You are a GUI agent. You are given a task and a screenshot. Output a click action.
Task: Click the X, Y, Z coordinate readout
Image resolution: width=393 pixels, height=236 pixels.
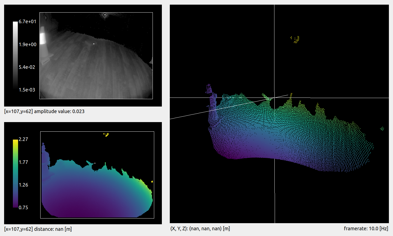(x=200, y=229)
